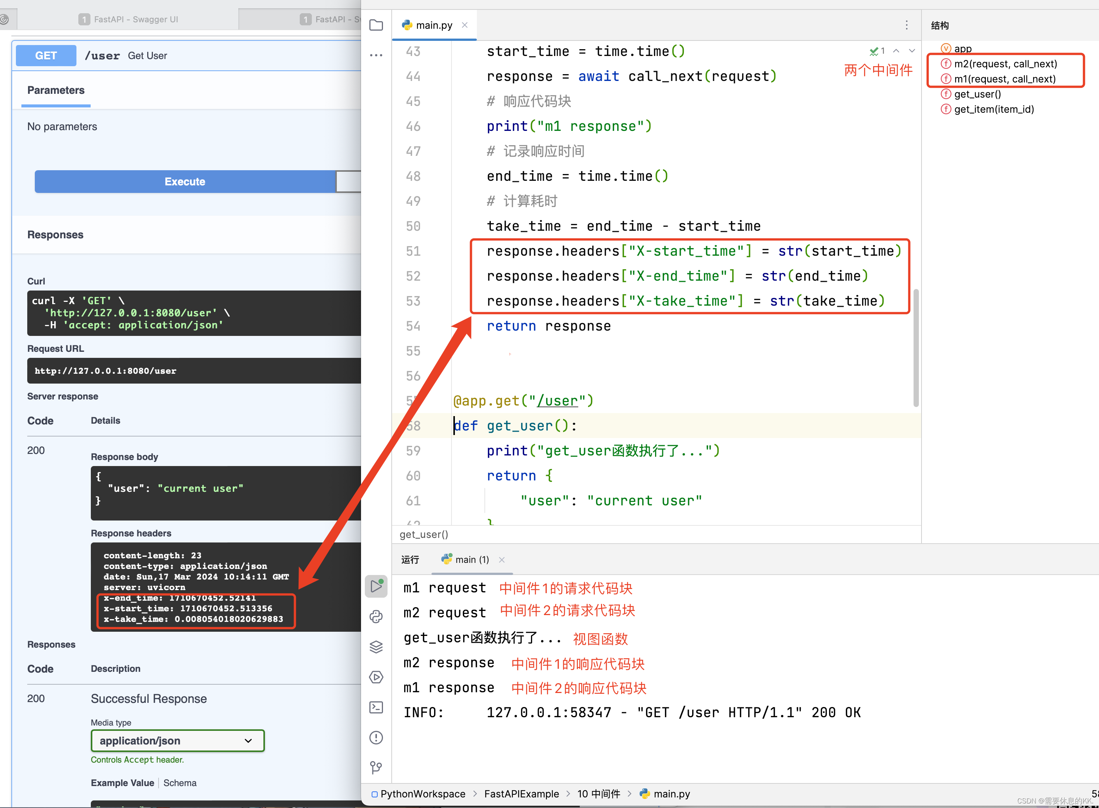Click the editor vertical scrollbar thumb

click(915, 348)
